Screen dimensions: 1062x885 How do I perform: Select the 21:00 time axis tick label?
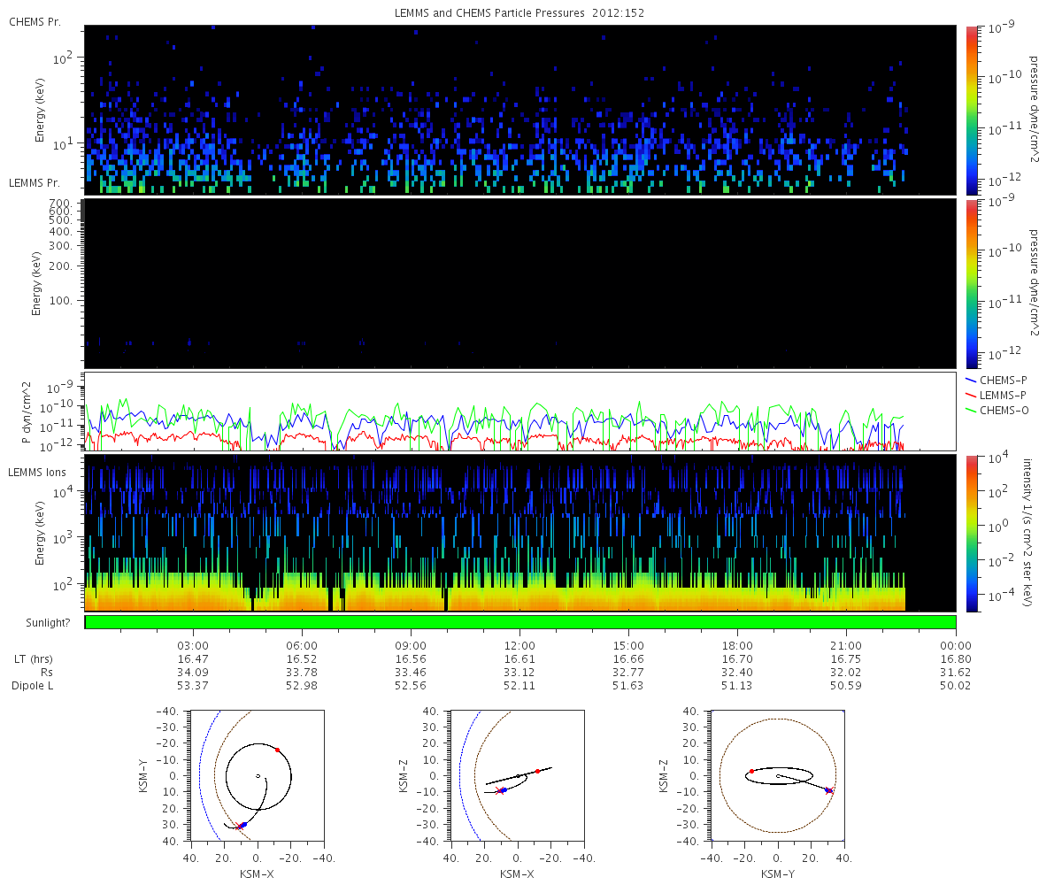(846, 646)
